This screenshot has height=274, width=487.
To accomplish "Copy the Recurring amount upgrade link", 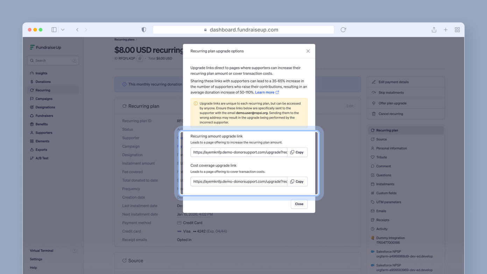I will 297,152.
